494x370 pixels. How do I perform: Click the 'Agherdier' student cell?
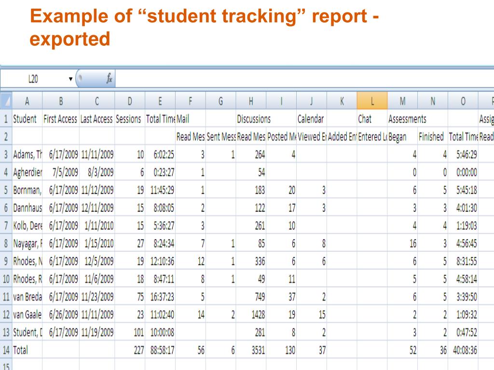point(27,172)
